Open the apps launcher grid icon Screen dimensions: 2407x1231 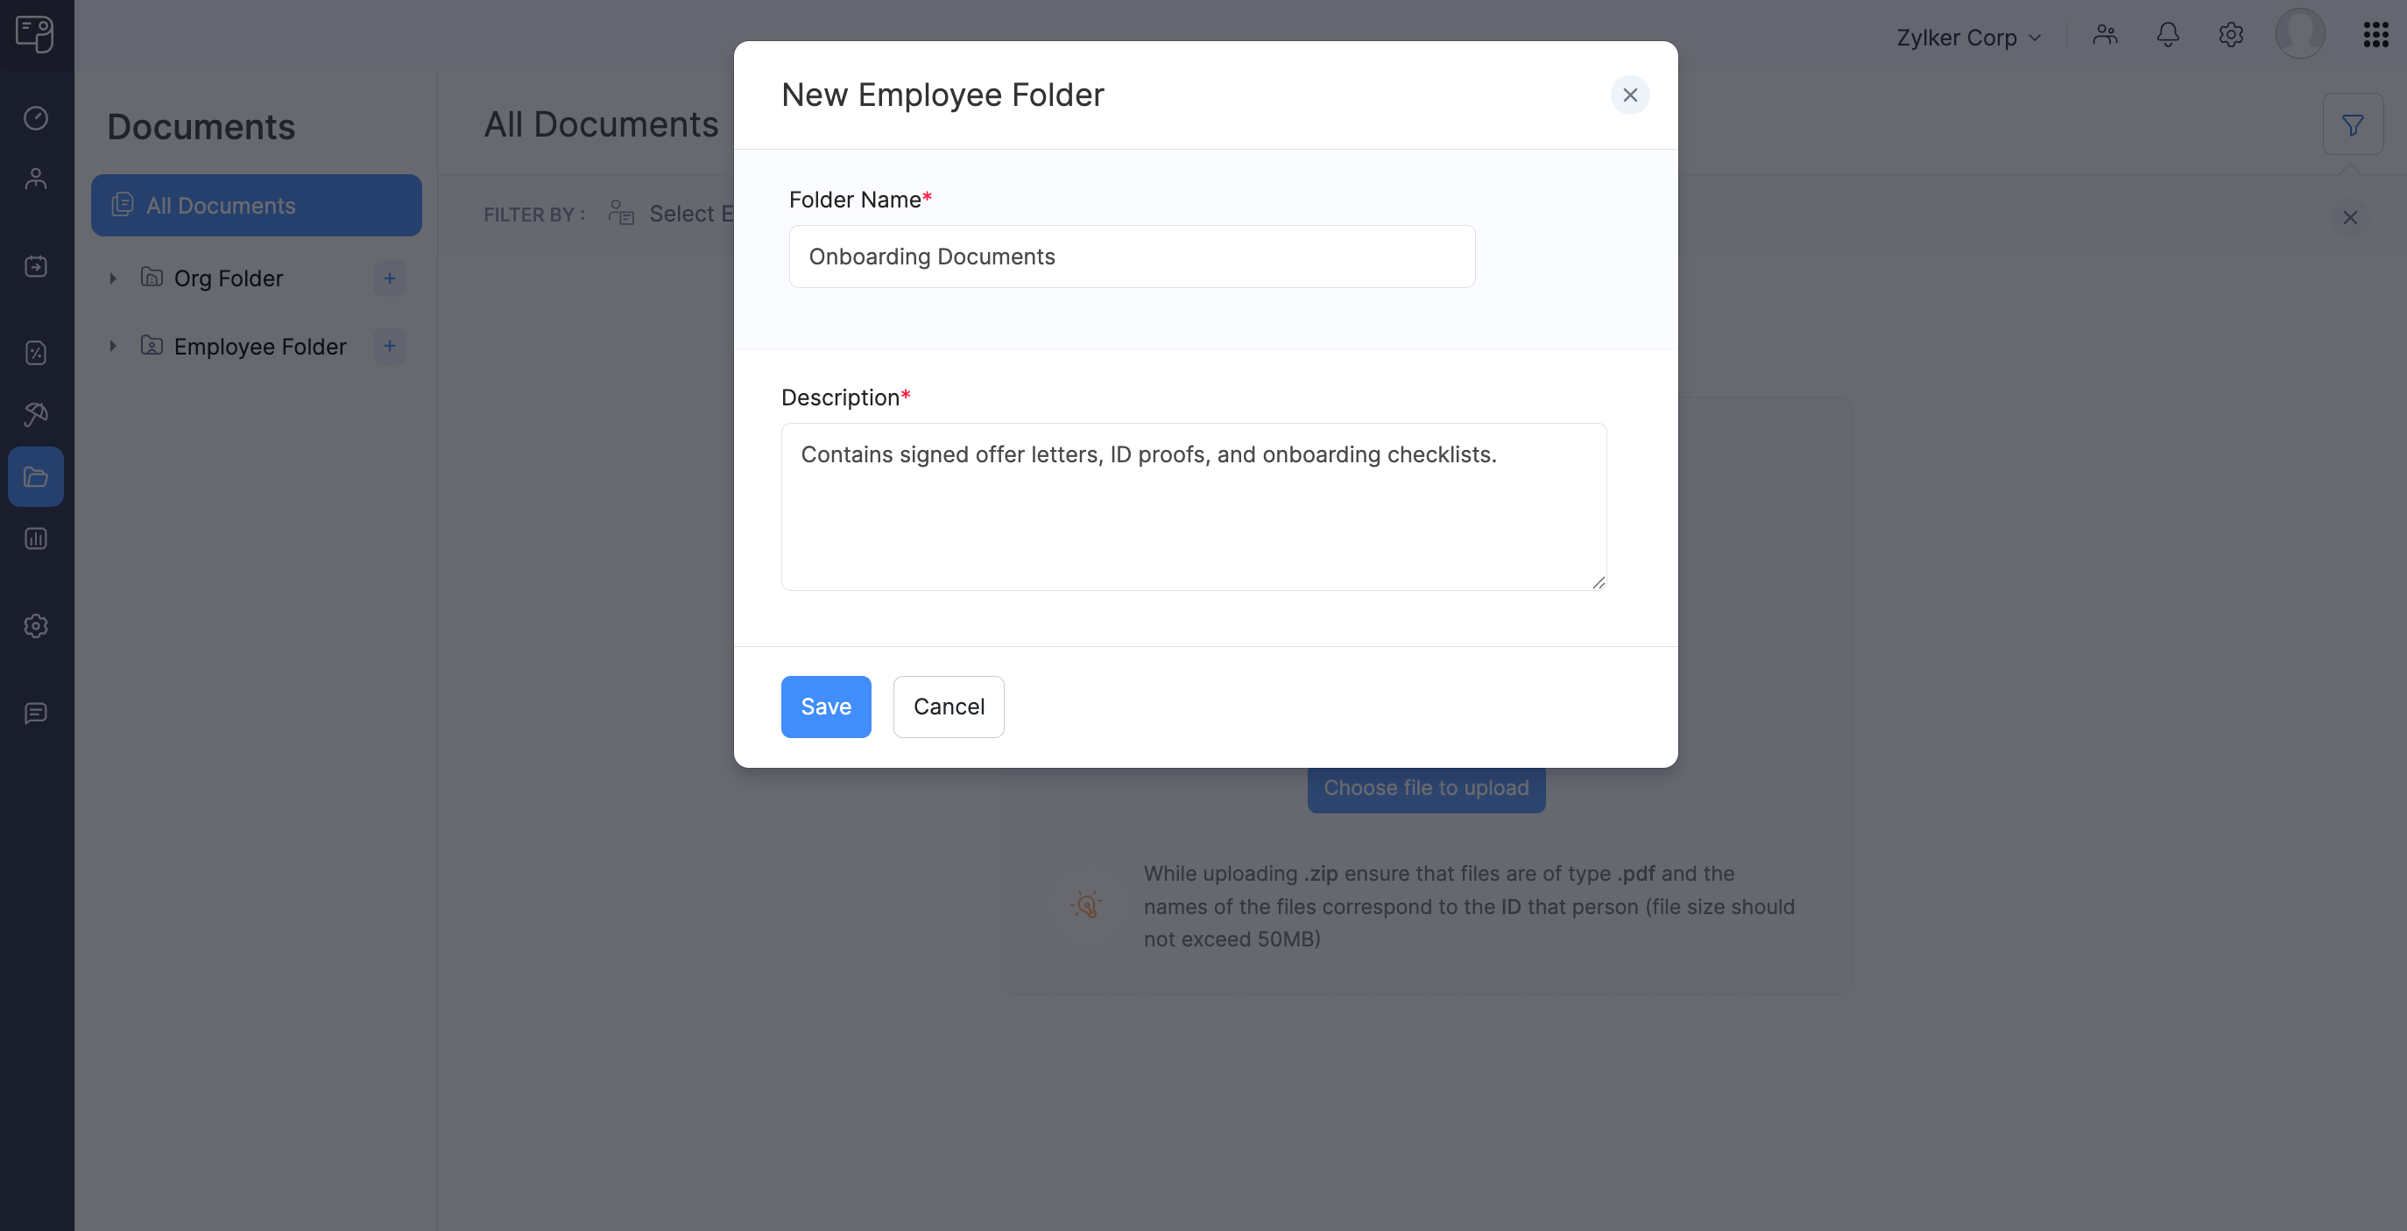[2375, 34]
